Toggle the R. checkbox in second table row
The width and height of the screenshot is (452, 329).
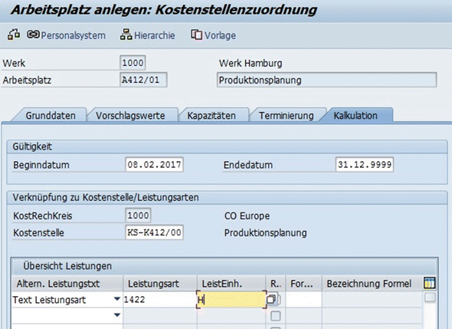(276, 316)
